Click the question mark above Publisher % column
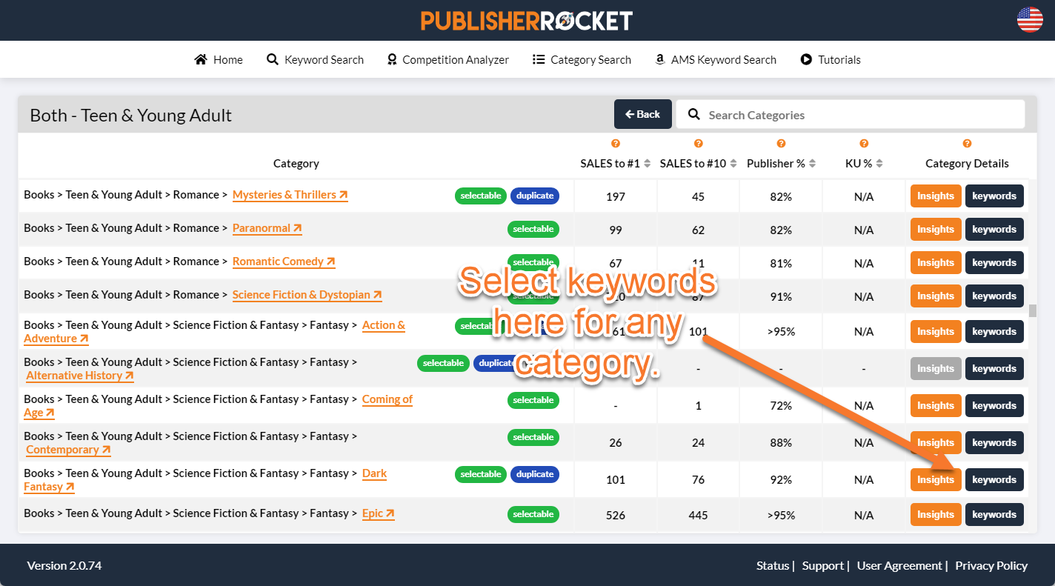 tap(781, 143)
